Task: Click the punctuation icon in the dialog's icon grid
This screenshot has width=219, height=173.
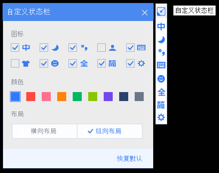Action: coord(84,48)
